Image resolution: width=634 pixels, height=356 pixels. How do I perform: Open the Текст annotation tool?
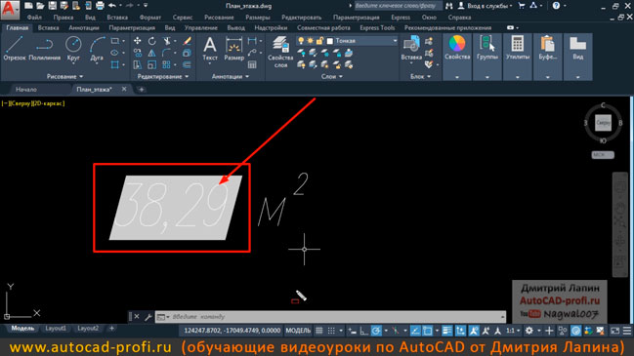click(210, 49)
